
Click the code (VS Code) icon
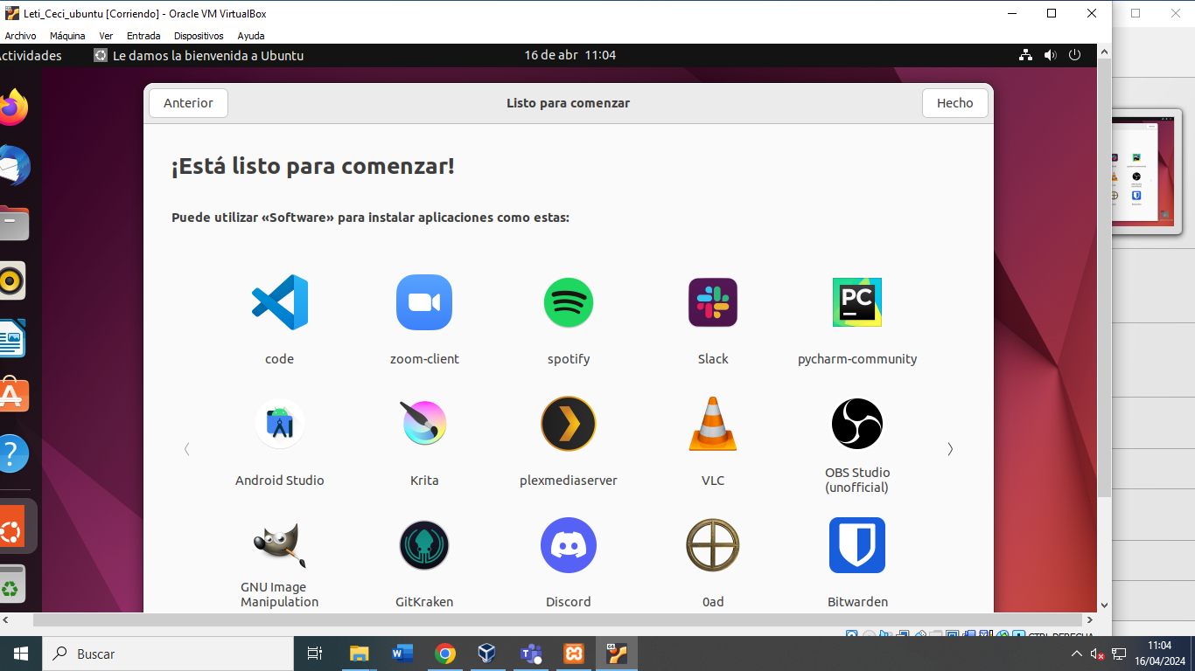pyautogui.click(x=280, y=303)
